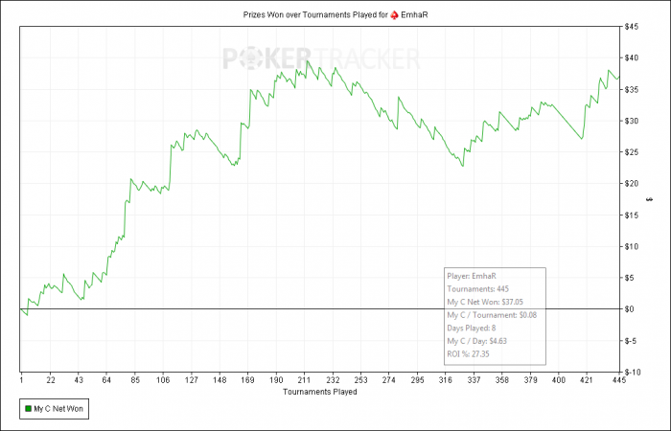This screenshot has height=431, width=671.
Task: Select 'My C Net Won: $37.05' line
Action: click(485, 302)
